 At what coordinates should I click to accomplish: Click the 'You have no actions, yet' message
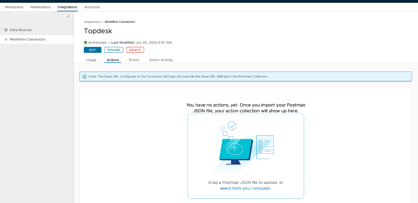coord(245,107)
